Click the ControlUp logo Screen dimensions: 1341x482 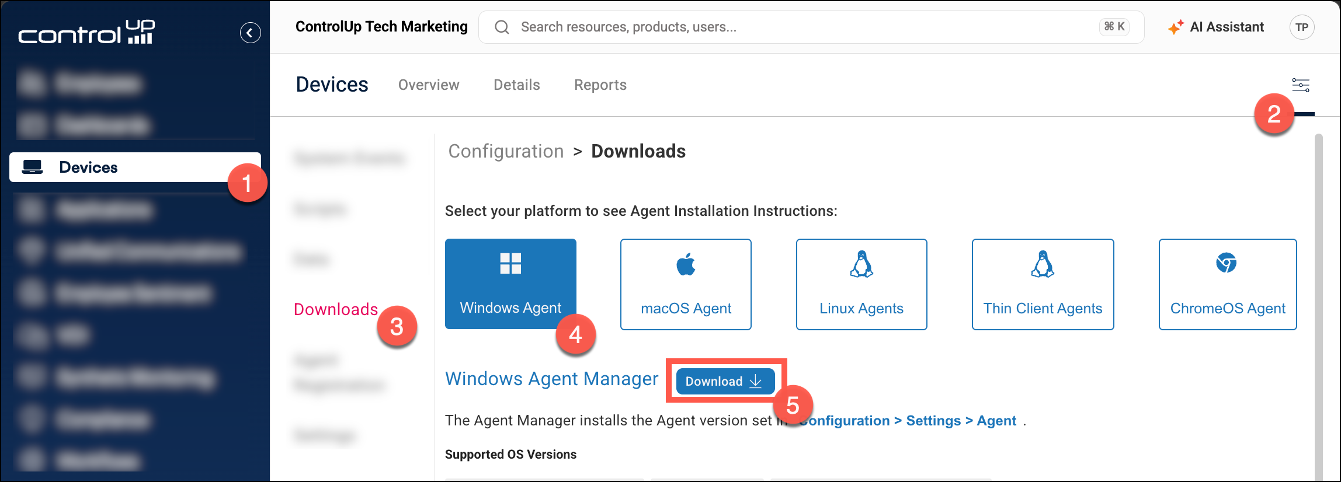86,33
